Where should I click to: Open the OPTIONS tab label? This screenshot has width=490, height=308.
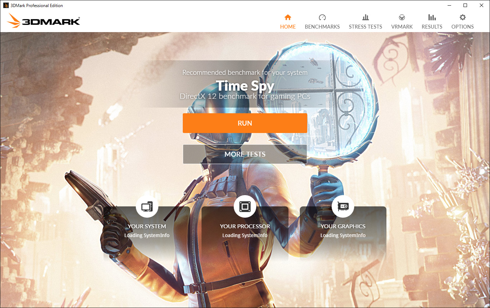coord(462,27)
